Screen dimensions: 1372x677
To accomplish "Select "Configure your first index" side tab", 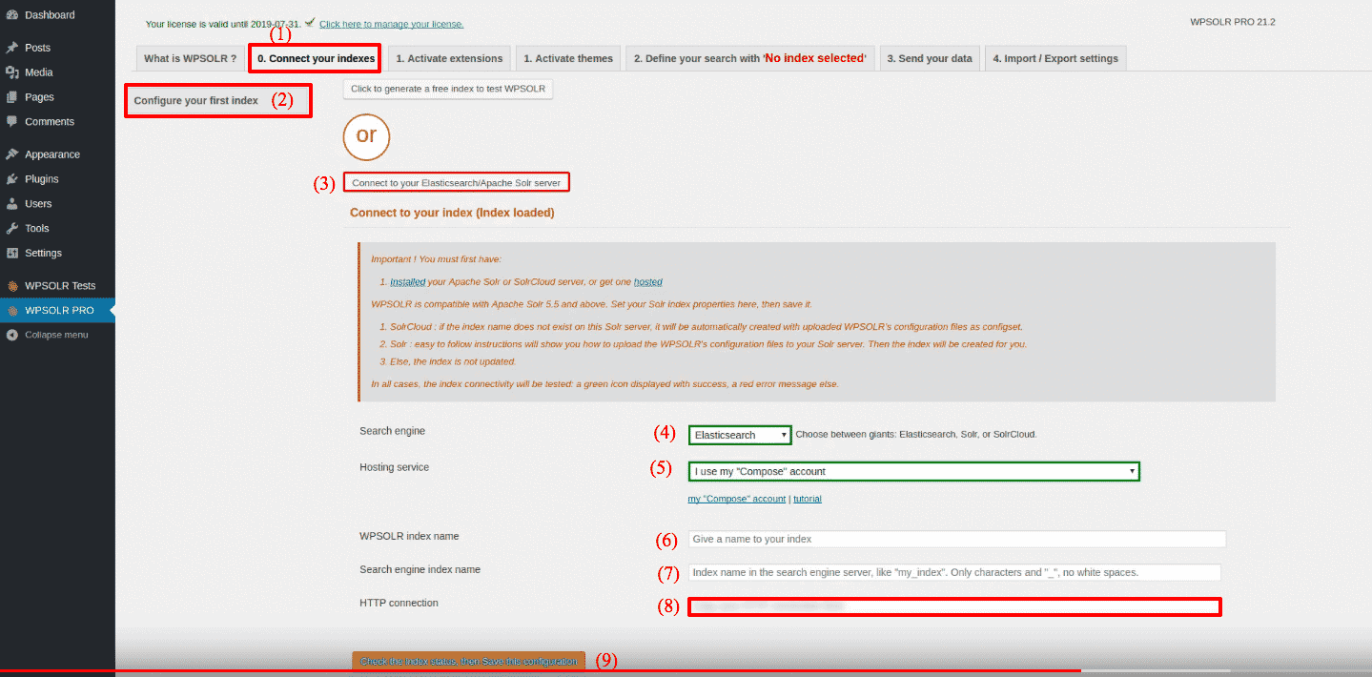I will (x=218, y=100).
